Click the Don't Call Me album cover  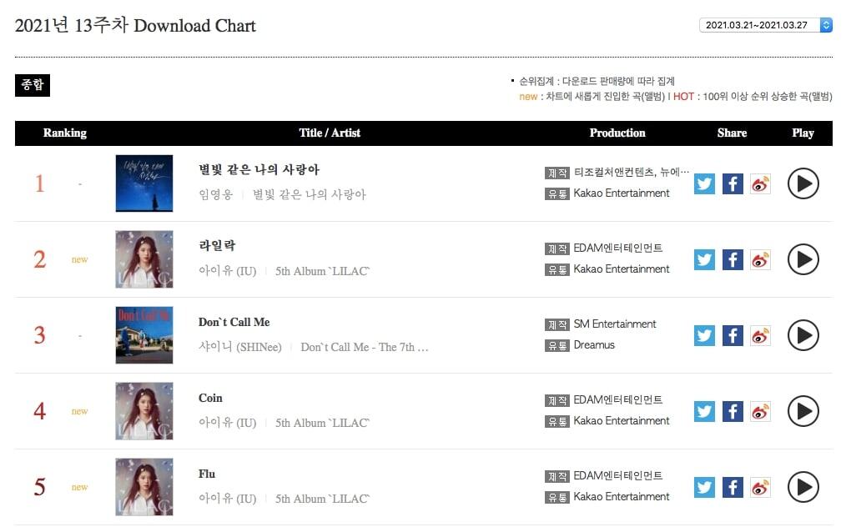point(144,335)
